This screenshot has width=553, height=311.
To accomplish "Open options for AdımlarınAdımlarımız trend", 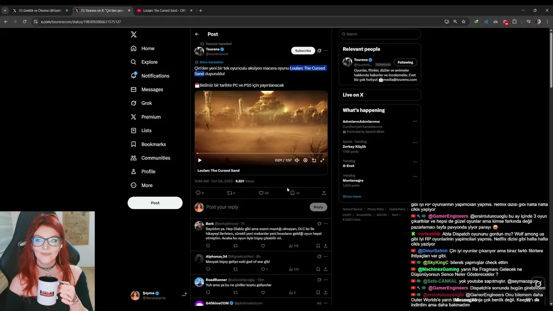I will pyautogui.click(x=415, y=121).
